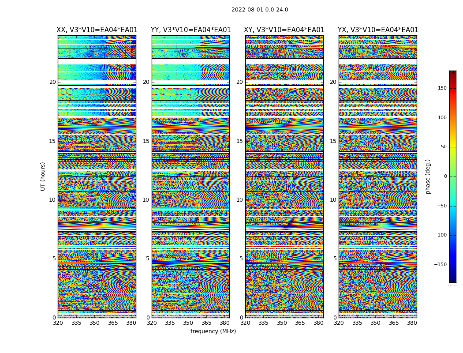
Task: Click the XY phase waterfall plot
Action: click(x=284, y=176)
